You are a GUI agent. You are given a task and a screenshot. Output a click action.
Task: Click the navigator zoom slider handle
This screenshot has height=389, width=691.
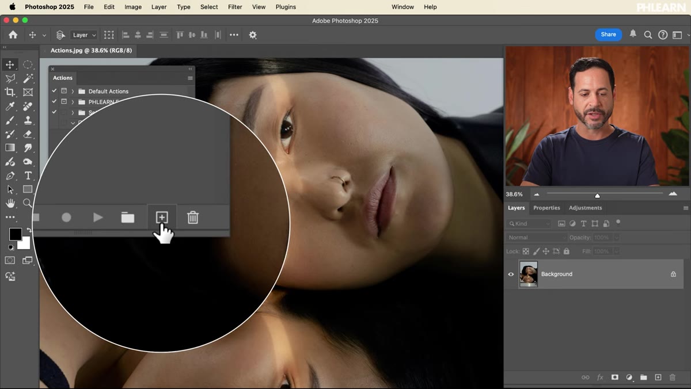[597, 195]
